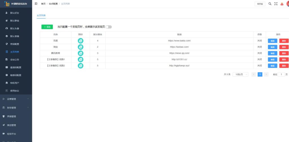Open 全站公告 in the sidebar
The height and width of the screenshot is (142, 289).
[16, 60]
